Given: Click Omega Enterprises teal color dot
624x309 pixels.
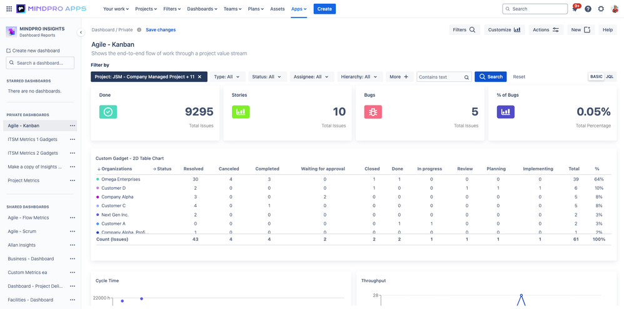Looking at the screenshot, I should (x=98, y=179).
